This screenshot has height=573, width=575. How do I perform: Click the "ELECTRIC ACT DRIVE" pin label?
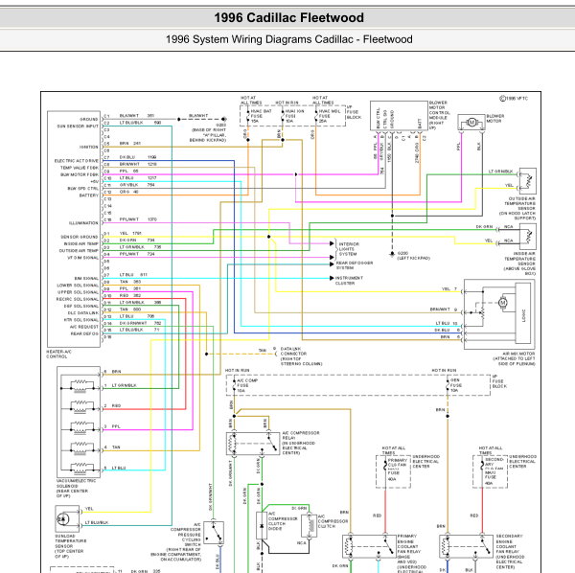77,161
